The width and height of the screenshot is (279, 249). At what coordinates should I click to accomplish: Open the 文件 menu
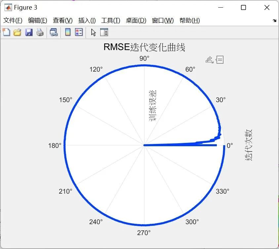tap(13, 20)
